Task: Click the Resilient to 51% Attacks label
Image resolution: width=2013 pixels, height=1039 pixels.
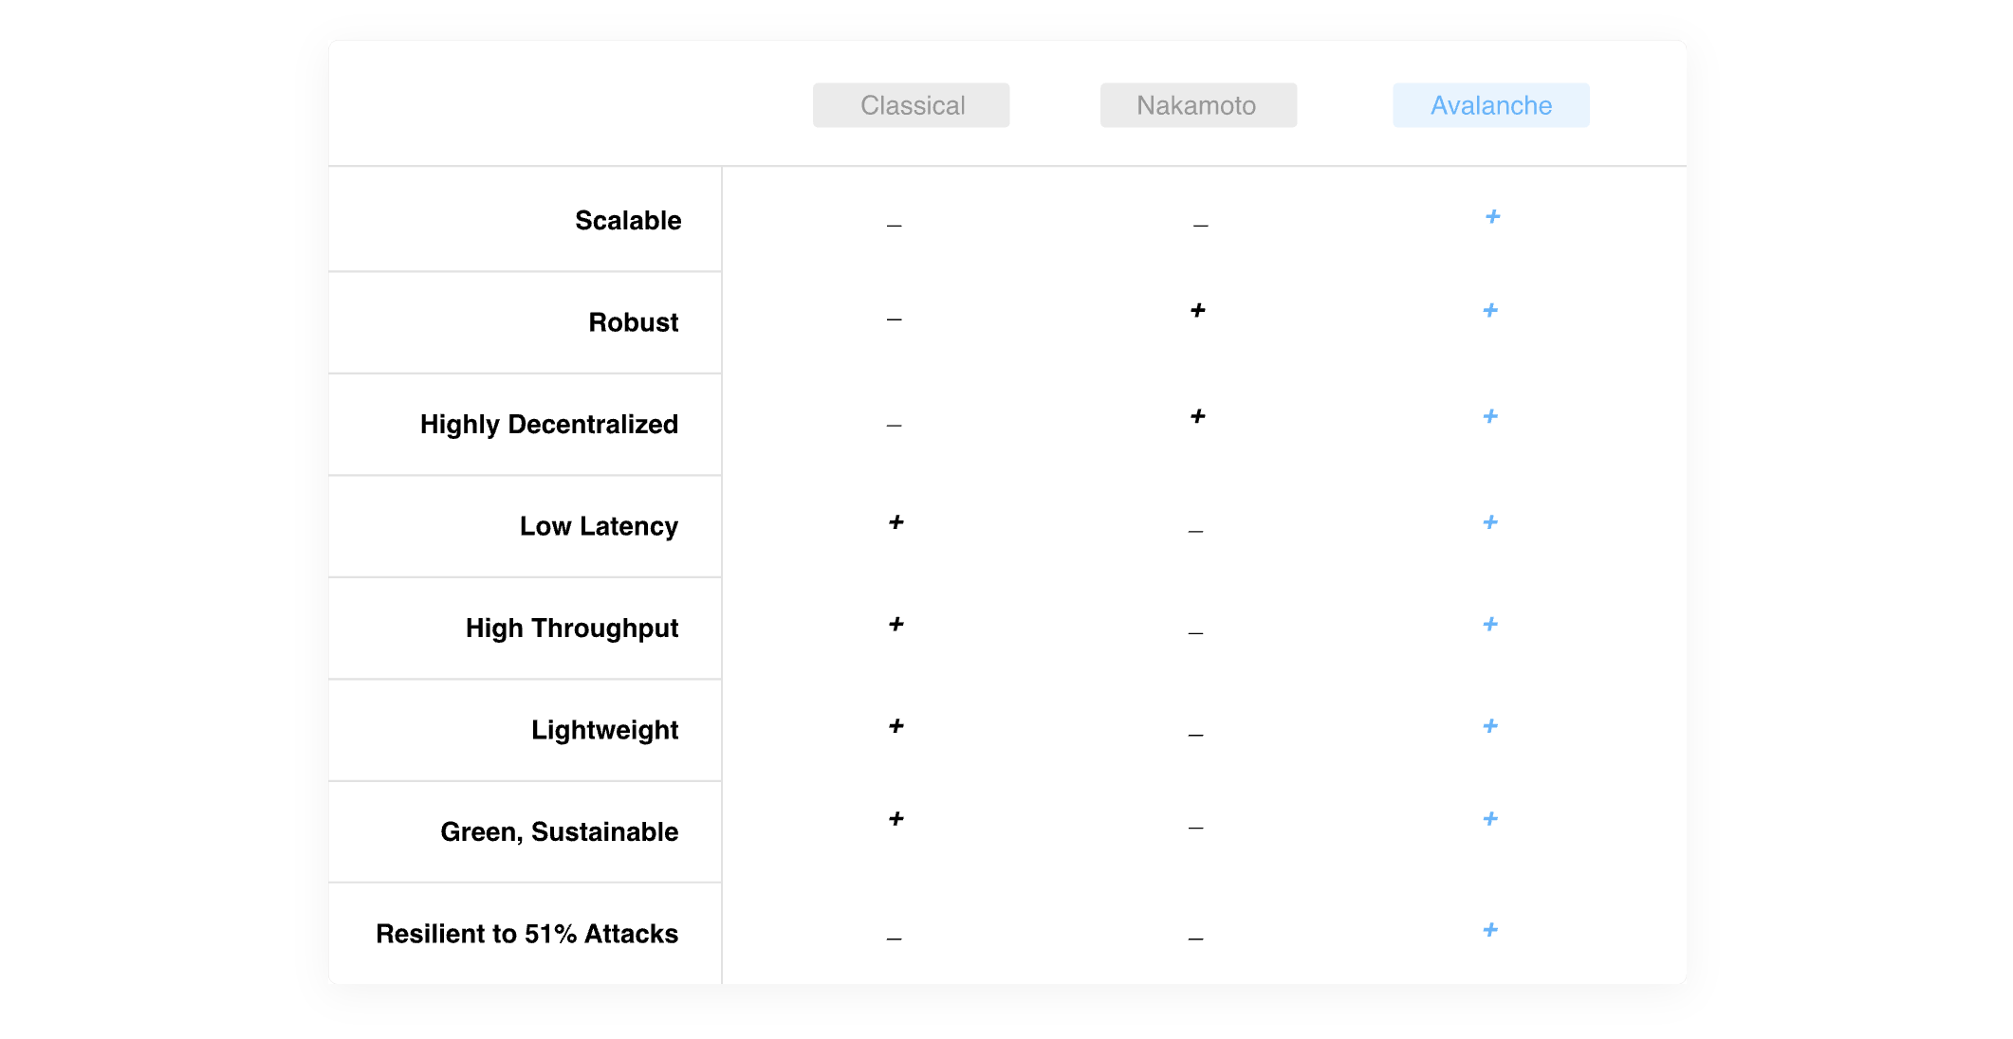Action: (527, 934)
